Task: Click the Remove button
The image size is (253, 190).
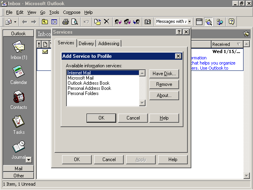Action: click(164, 84)
